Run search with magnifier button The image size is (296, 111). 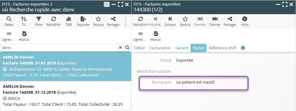[x=128, y=47]
